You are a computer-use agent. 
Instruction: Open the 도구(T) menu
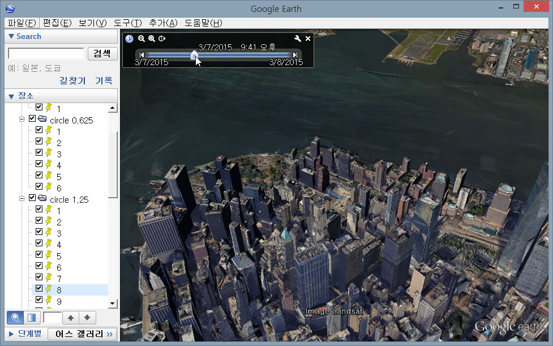click(127, 23)
